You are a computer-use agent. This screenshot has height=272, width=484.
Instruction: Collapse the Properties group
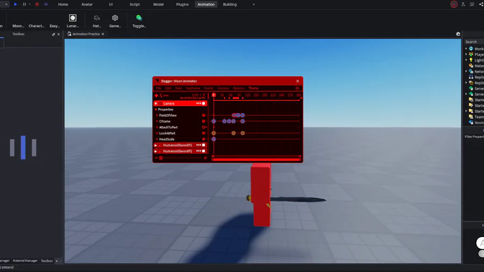click(156, 110)
